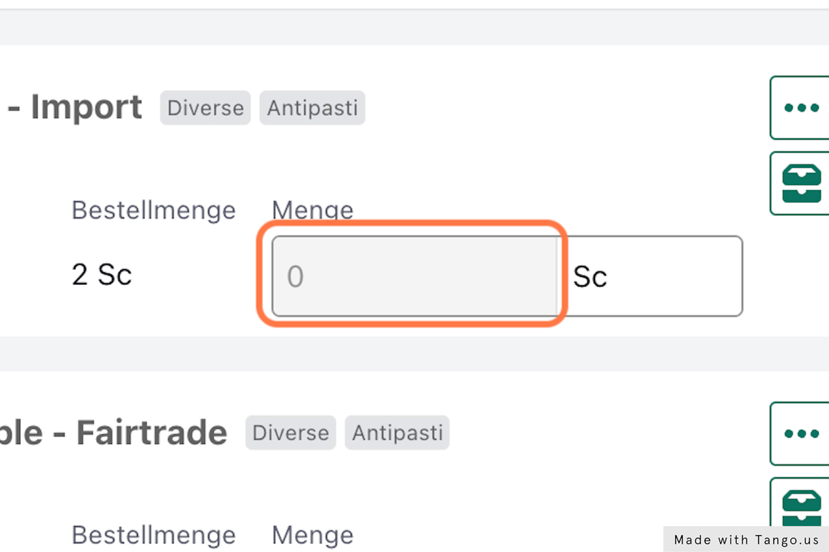Screen dimensions: 829x552
Task: Open the three-dot menu for the Import item
Action: (801, 108)
